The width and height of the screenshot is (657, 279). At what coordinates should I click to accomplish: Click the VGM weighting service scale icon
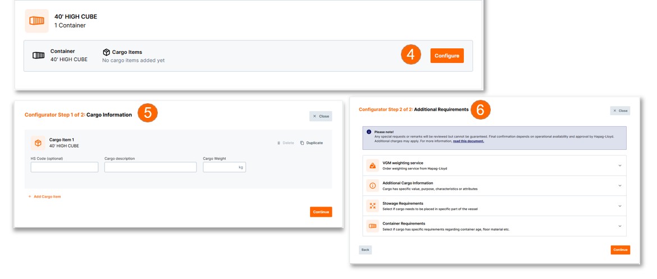pyautogui.click(x=372, y=166)
